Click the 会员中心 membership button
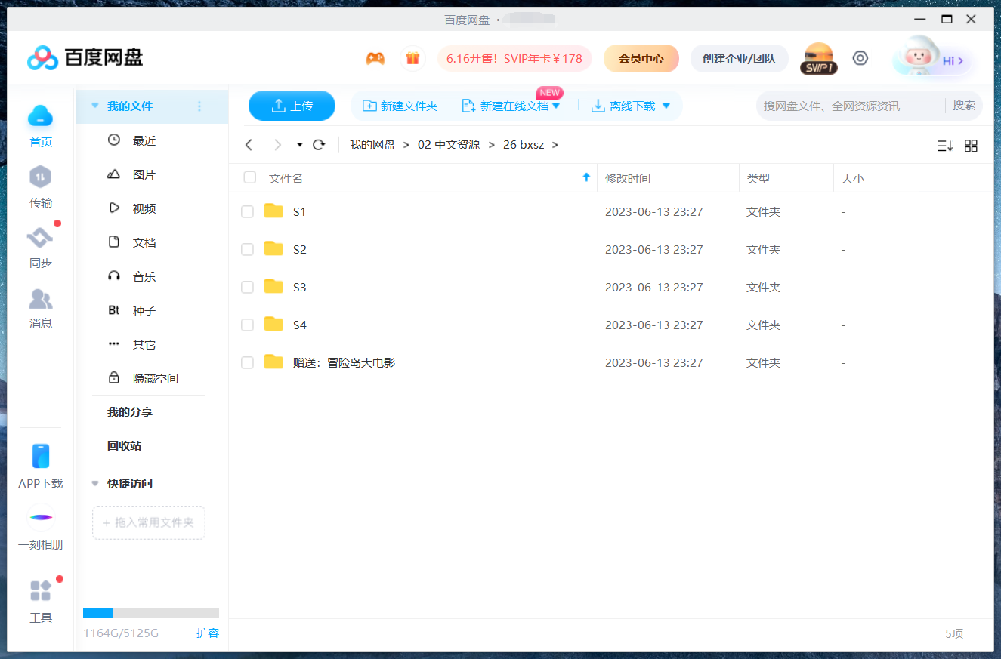The width and height of the screenshot is (1001, 659). [x=641, y=57]
